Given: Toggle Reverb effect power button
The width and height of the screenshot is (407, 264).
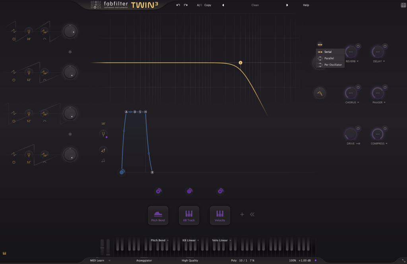Looking at the screenshot, I should coord(358,46).
